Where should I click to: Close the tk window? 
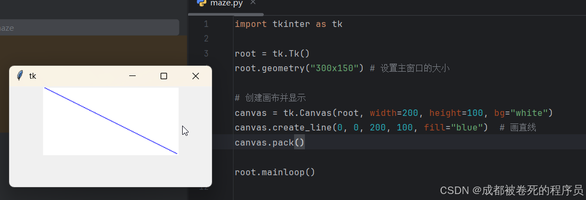pos(196,76)
